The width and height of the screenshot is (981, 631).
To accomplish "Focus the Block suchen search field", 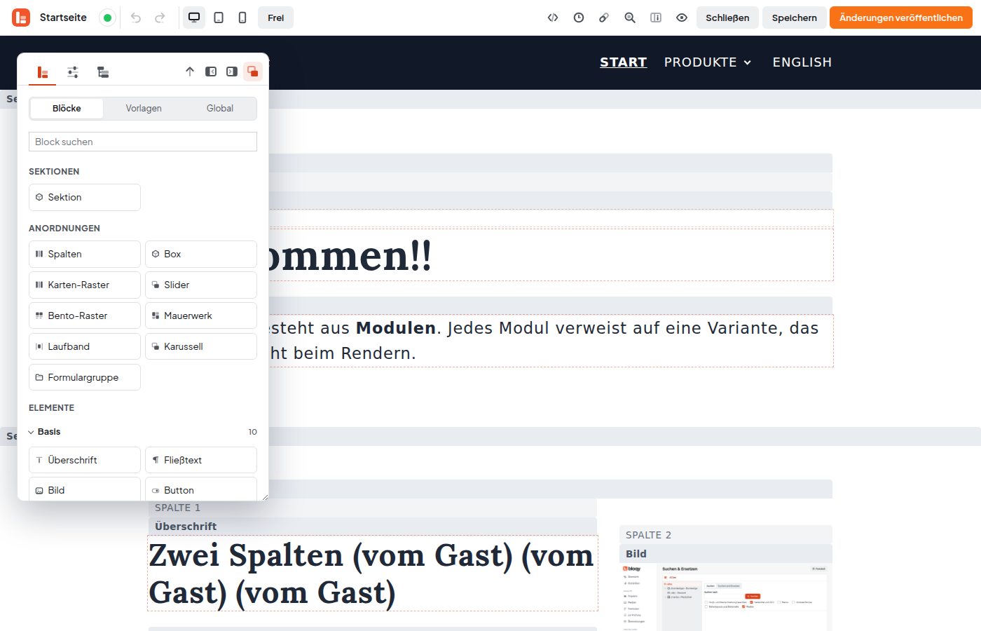I will (143, 142).
